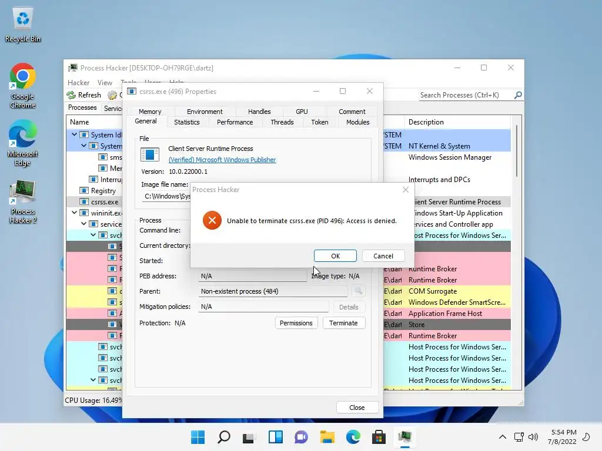Click the process list vertical scrollbar
This screenshot has width=602, height=451.
pyautogui.click(x=517, y=152)
